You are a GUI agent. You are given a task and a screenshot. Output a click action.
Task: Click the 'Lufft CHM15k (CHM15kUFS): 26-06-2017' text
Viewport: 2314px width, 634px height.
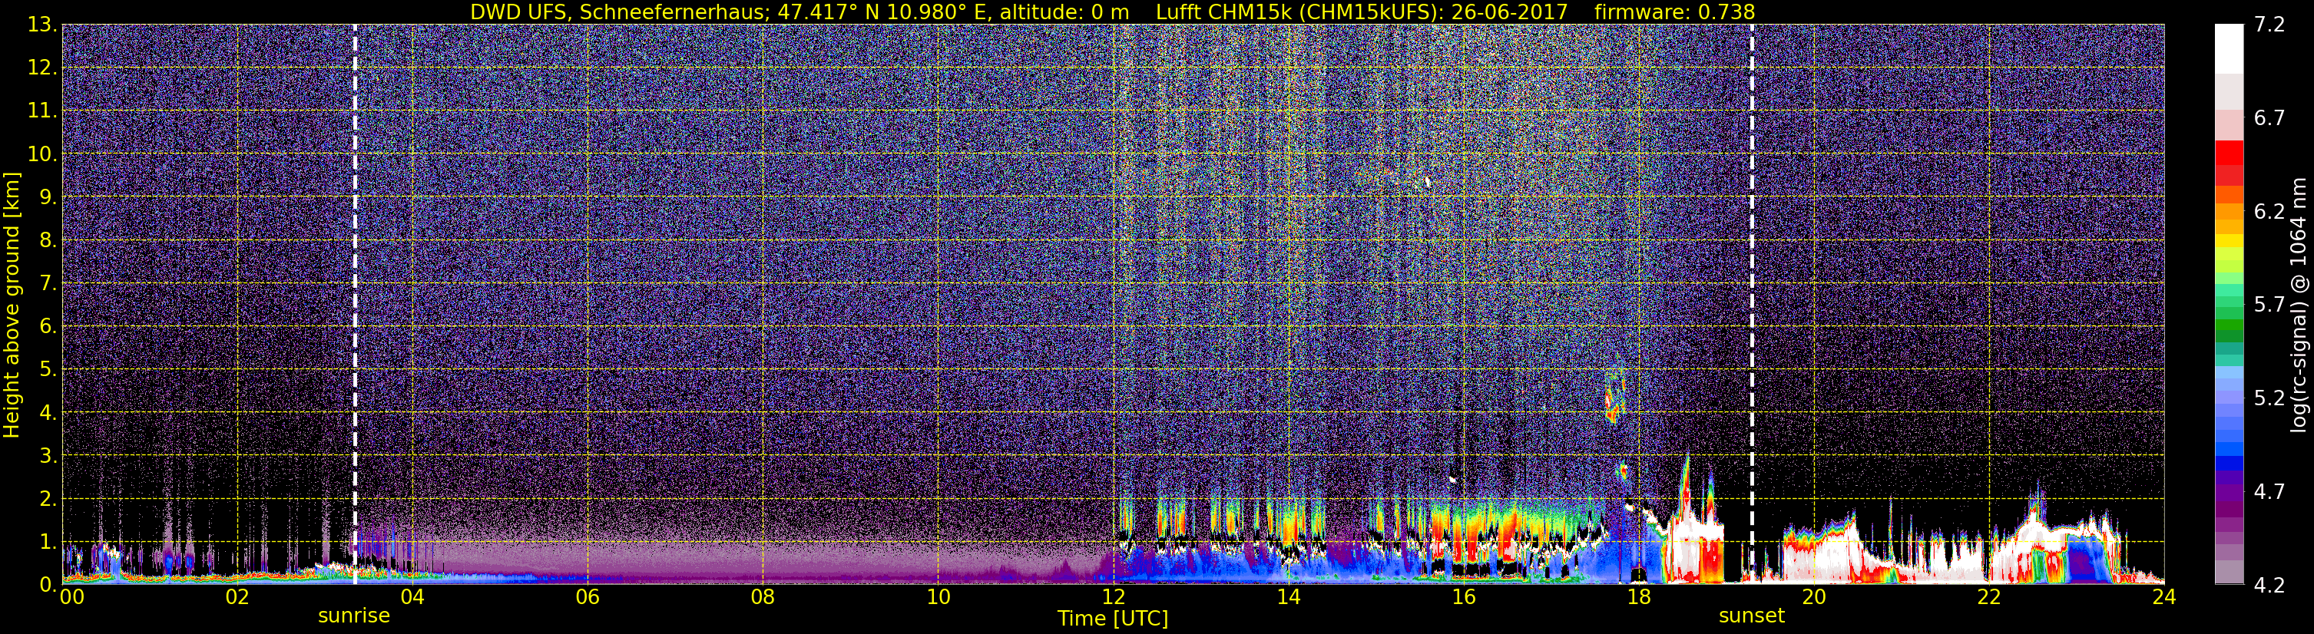pos(1362,12)
